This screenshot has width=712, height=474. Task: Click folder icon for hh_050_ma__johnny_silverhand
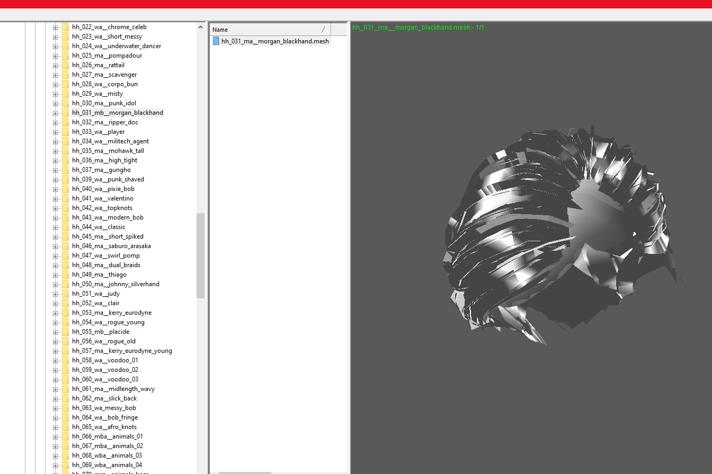66,284
